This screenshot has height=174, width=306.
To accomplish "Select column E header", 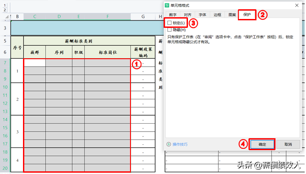I will pyautogui.click(x=78, y=17).
